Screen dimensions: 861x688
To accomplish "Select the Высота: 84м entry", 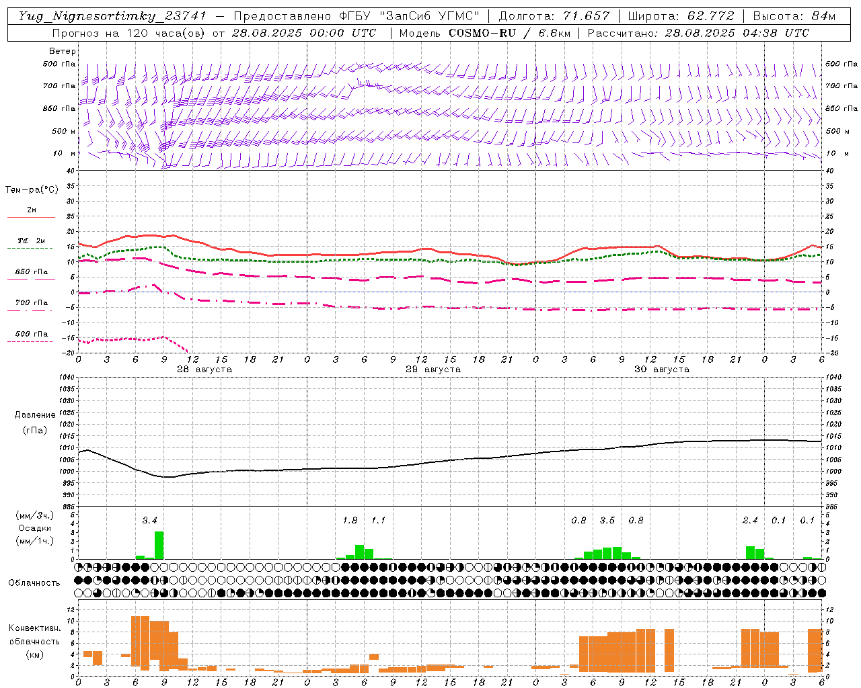I will pos(794,16).
